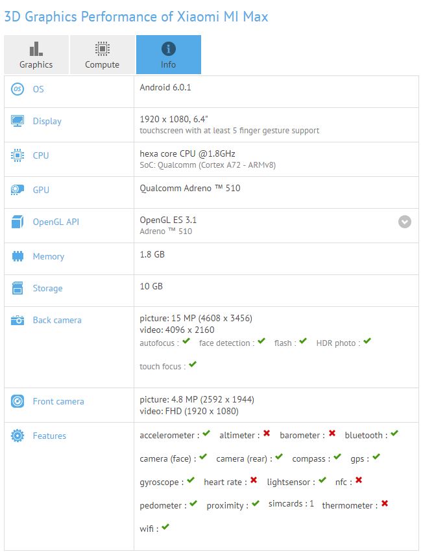This screenshot has width=423, height=554.
Task: Click the Storage label
Action: [47, 288]
